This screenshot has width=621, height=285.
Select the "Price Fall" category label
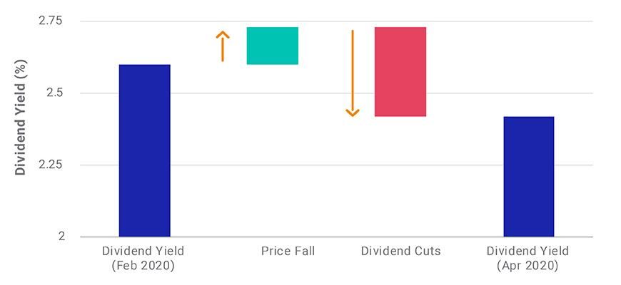click(288, 251)
